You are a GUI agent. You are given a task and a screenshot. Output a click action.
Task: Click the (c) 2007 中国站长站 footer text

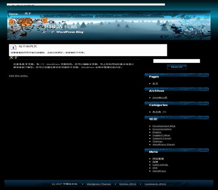point(65,184)
